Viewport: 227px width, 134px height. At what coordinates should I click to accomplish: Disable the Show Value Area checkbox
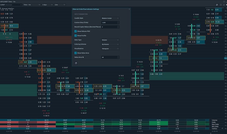(x=75, y=53)
